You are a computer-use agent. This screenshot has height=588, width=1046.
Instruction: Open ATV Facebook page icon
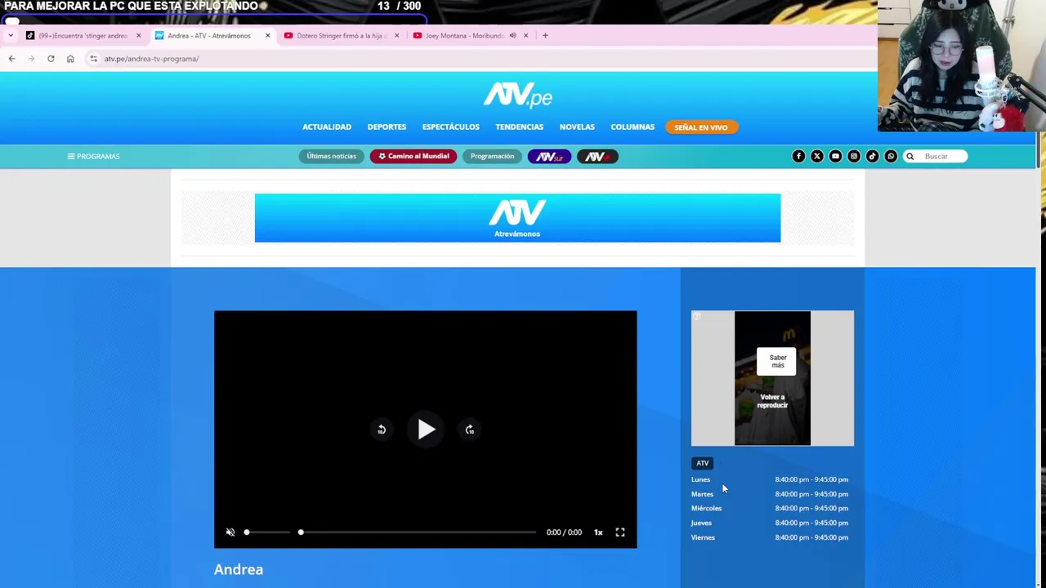798,156
